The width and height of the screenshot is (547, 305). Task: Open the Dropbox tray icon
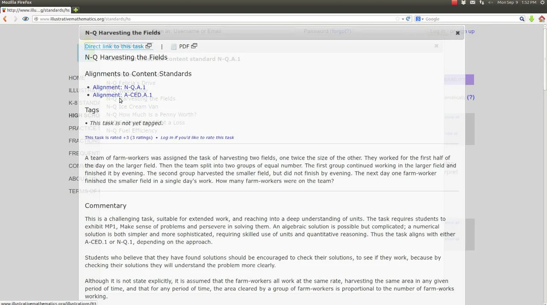[x=463, y=3]
